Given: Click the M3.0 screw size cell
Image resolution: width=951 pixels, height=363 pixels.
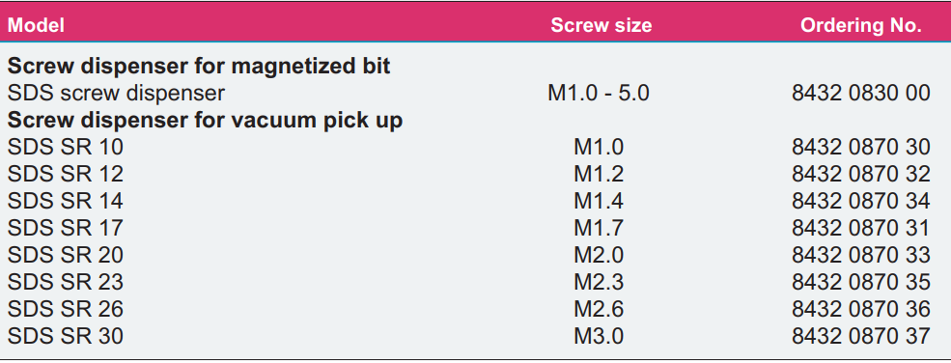Looking at the screenshot, I should coord(599,336).
